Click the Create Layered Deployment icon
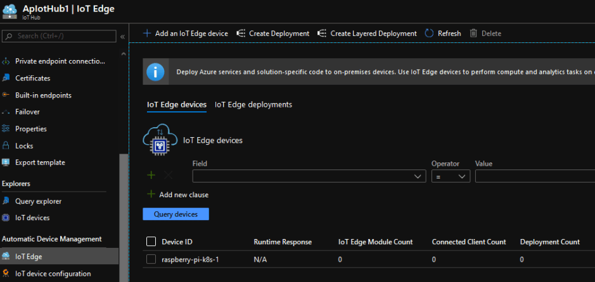This screenshot has height=282, width=595. pos(322,34)
